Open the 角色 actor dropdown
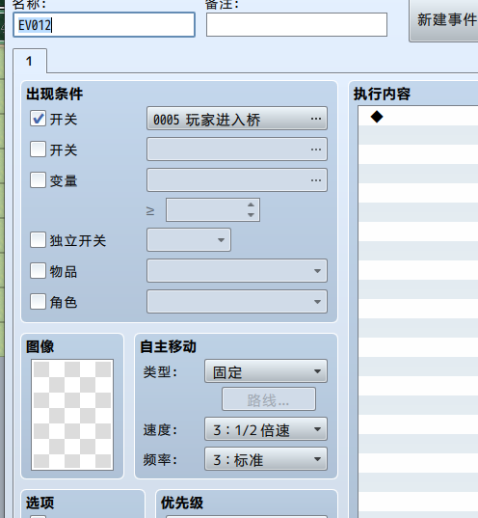The height and width of the screenshot is (518, 478). pyautogui.click(x=237, y=302)
